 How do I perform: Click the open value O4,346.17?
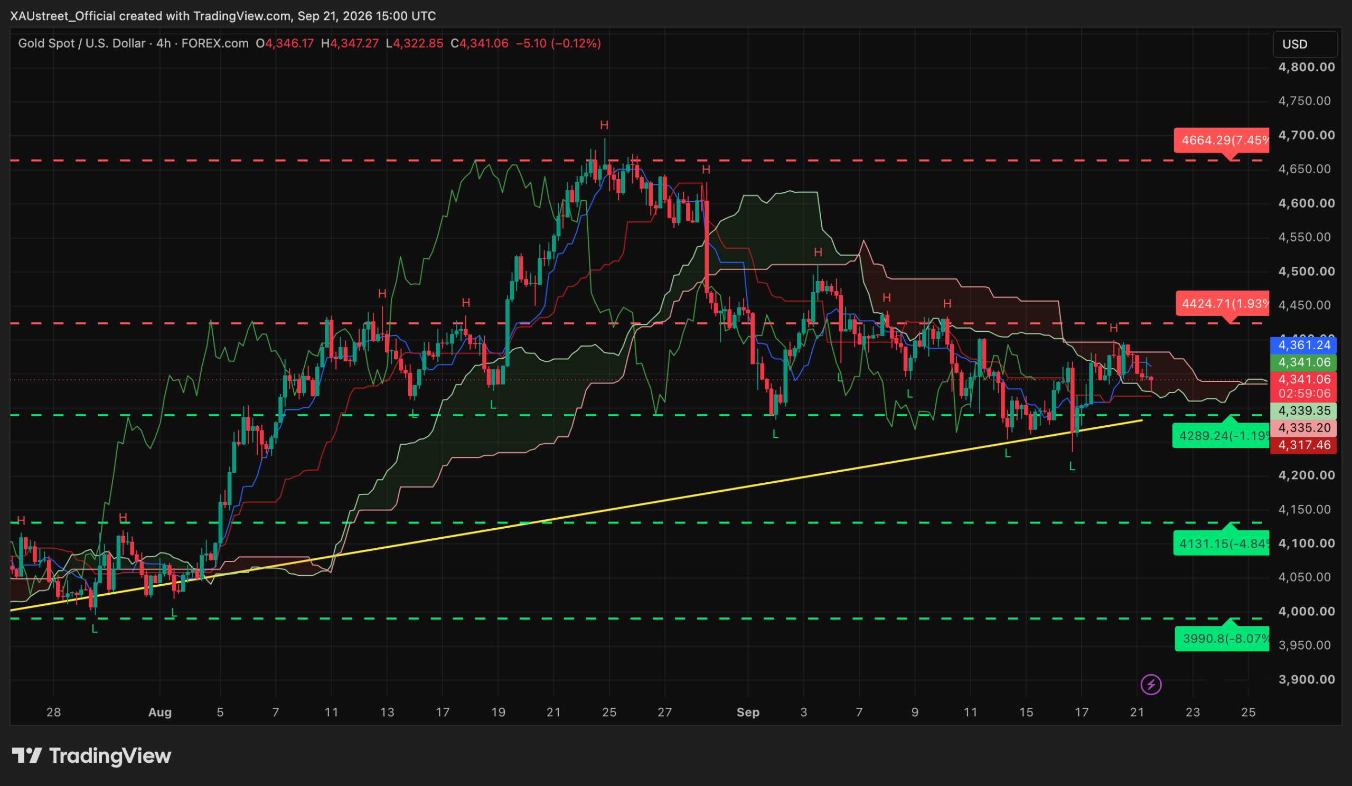285,43
